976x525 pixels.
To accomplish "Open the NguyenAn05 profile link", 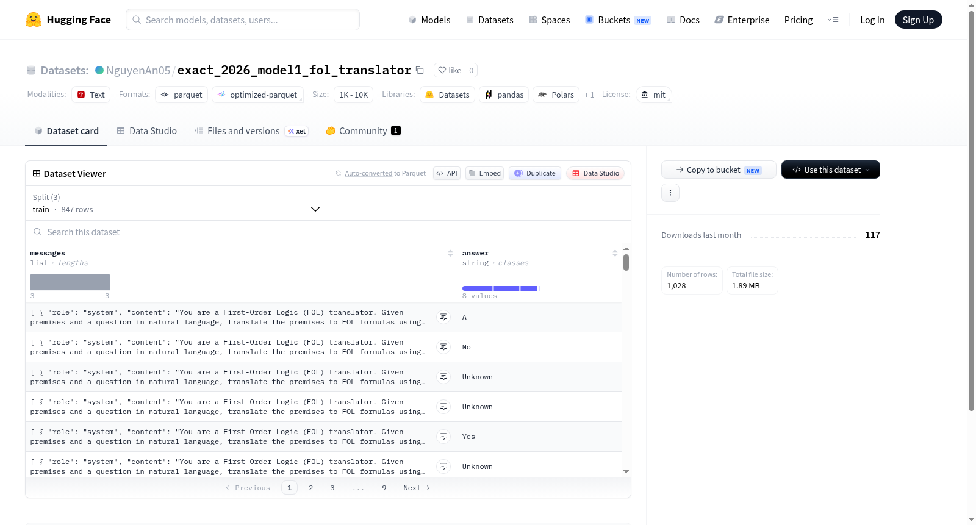I will click(x=138, y=70).
